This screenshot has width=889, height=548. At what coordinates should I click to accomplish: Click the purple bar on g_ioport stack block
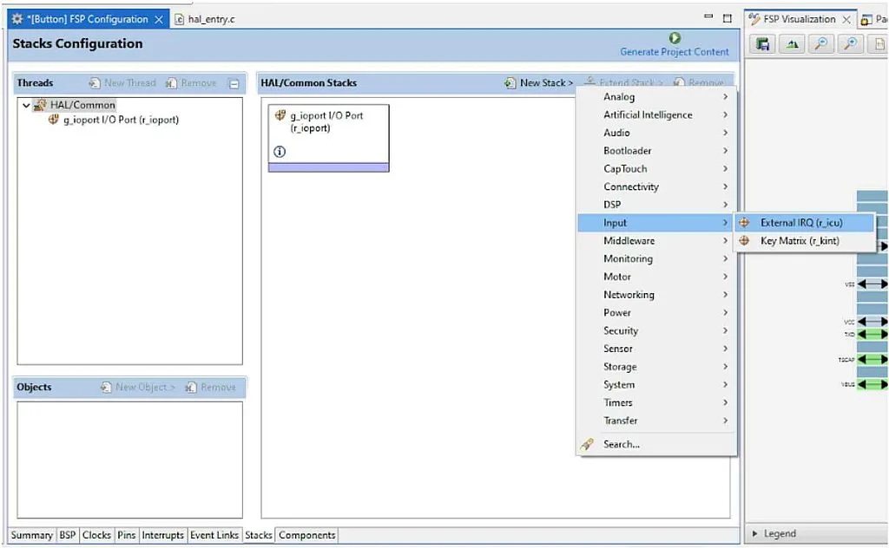328,166
